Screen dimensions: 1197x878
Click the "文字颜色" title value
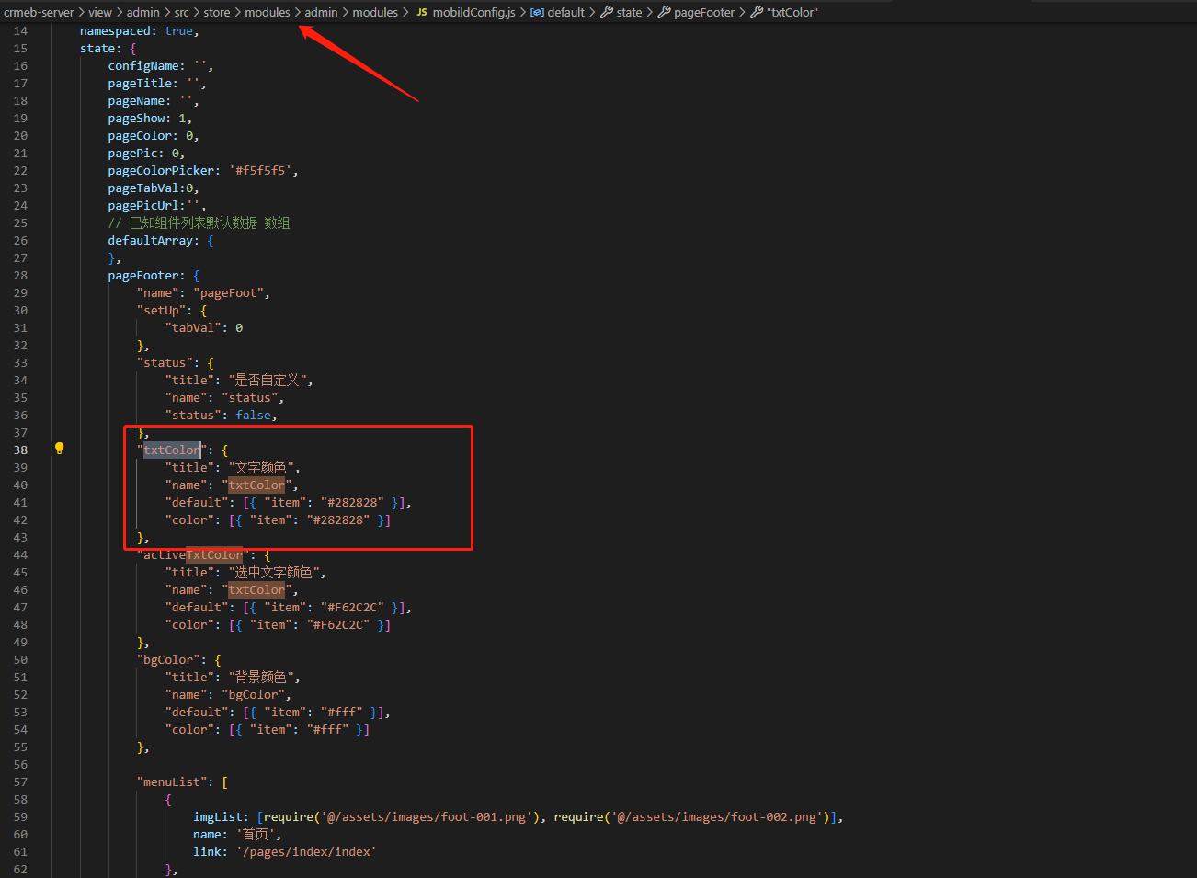[260, 467]
